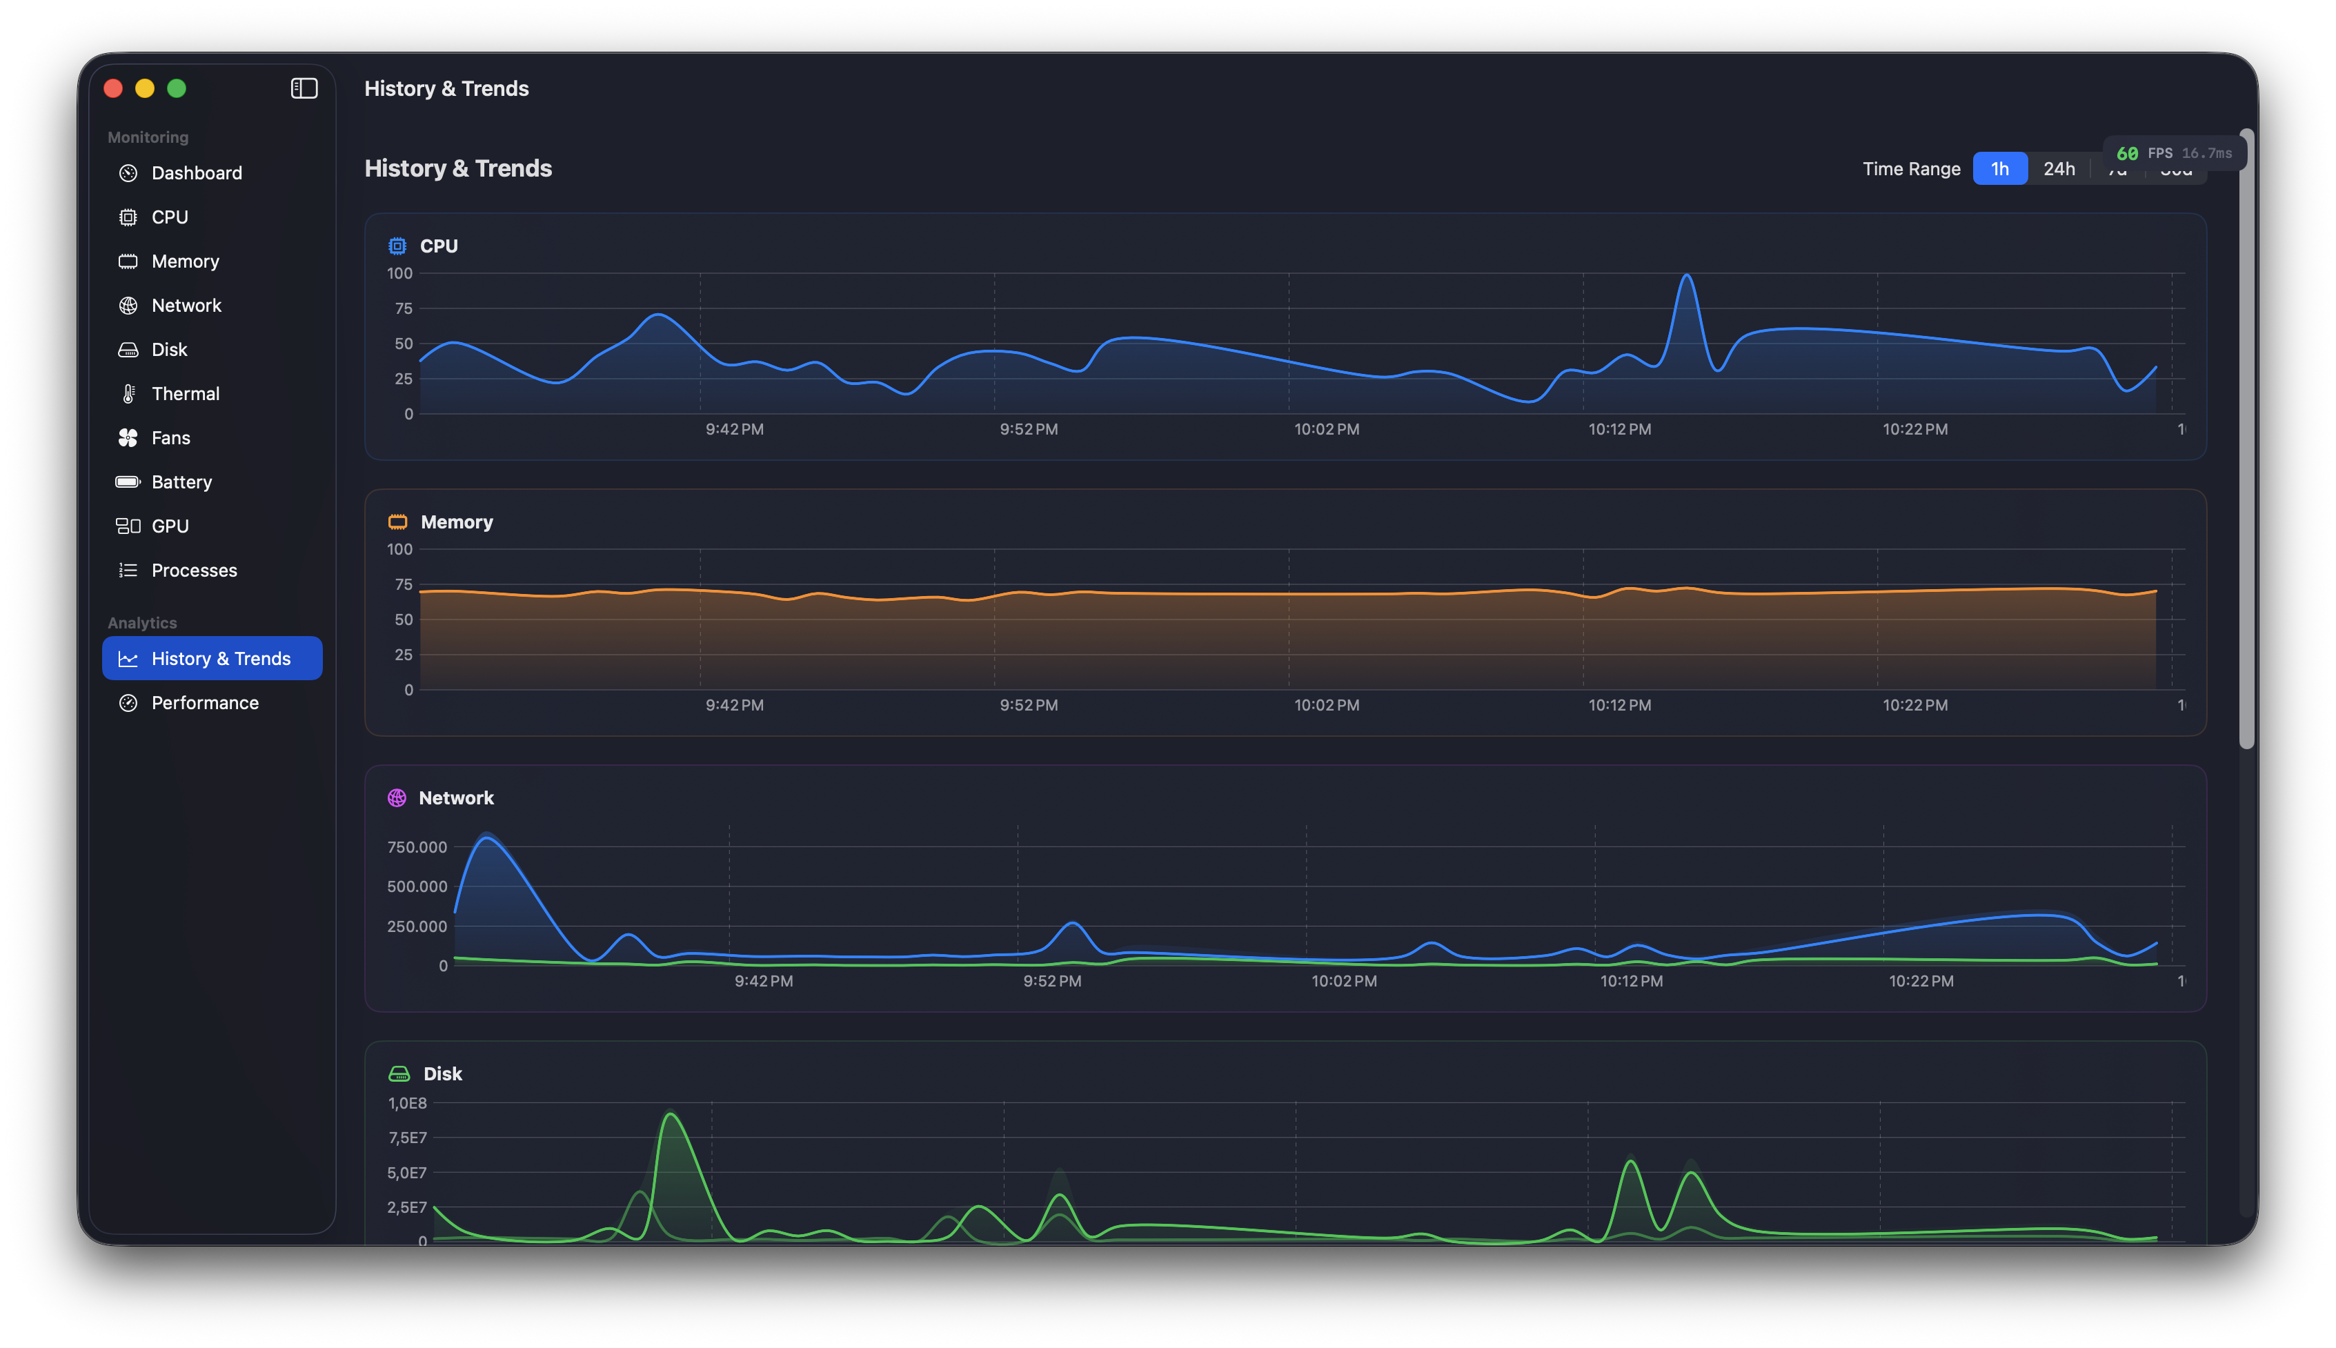Click the Fans icon in the sidebar
Viewport: 2336px width, 1348px height.
coord(128,437)
